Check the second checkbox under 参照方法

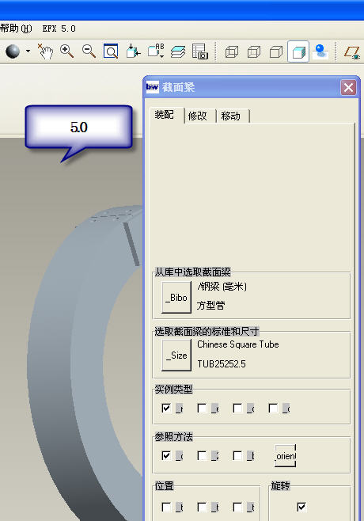[x=202, y=455]
